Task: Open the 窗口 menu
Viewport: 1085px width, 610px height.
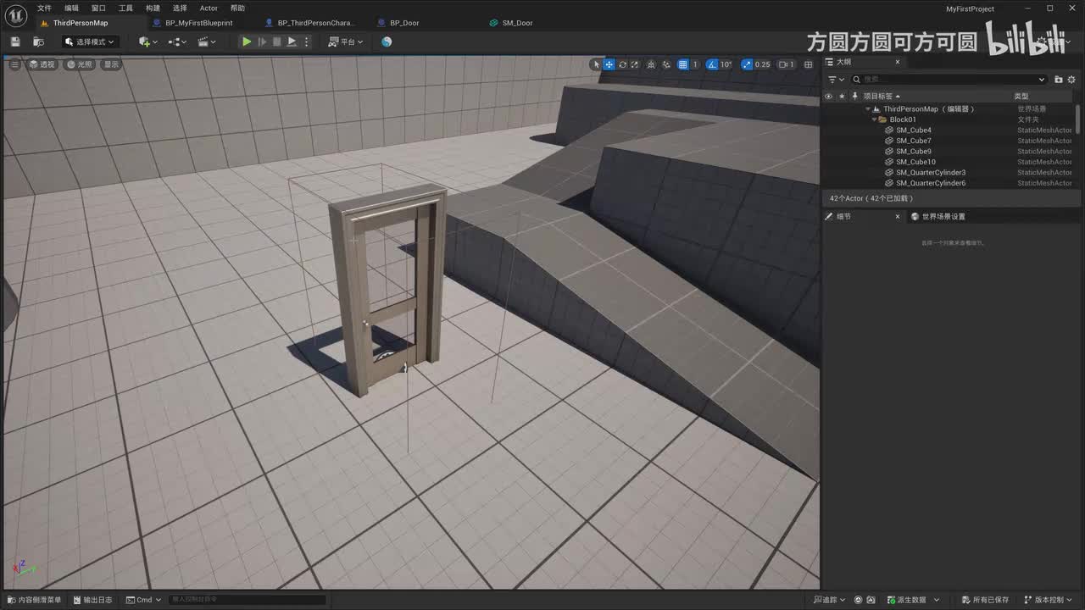Action: tap(99, 8)
